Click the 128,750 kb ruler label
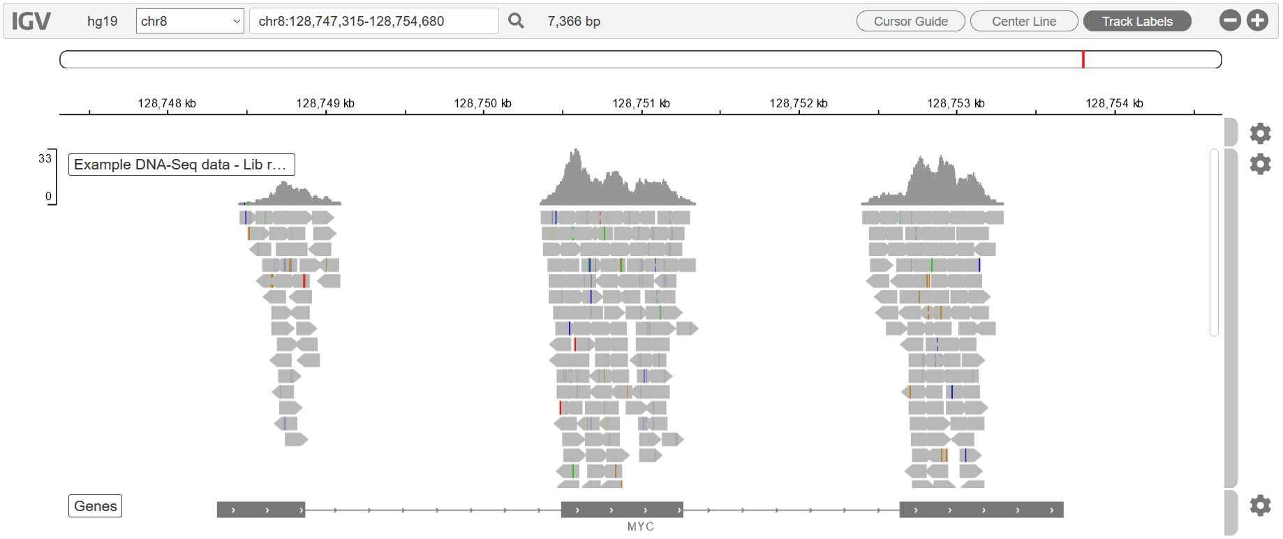1283x539 pixels. tap(483, 103)
